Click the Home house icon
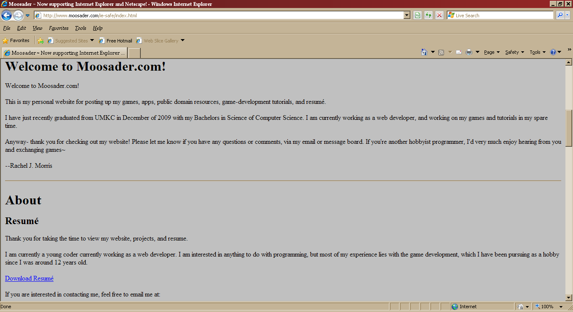Viewport: 573px width, 312px height. [424, 52]
